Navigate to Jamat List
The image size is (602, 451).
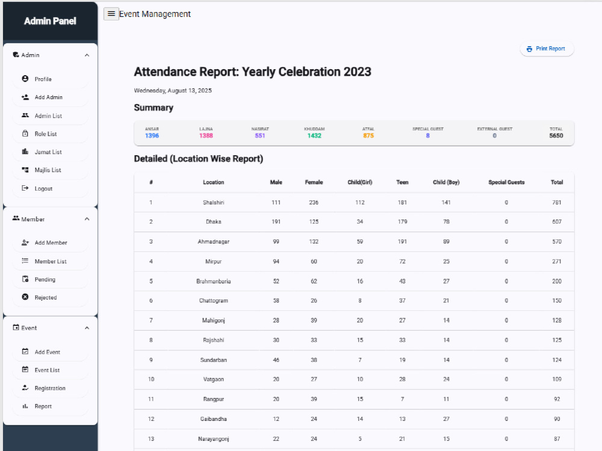[x=51, y=152]
